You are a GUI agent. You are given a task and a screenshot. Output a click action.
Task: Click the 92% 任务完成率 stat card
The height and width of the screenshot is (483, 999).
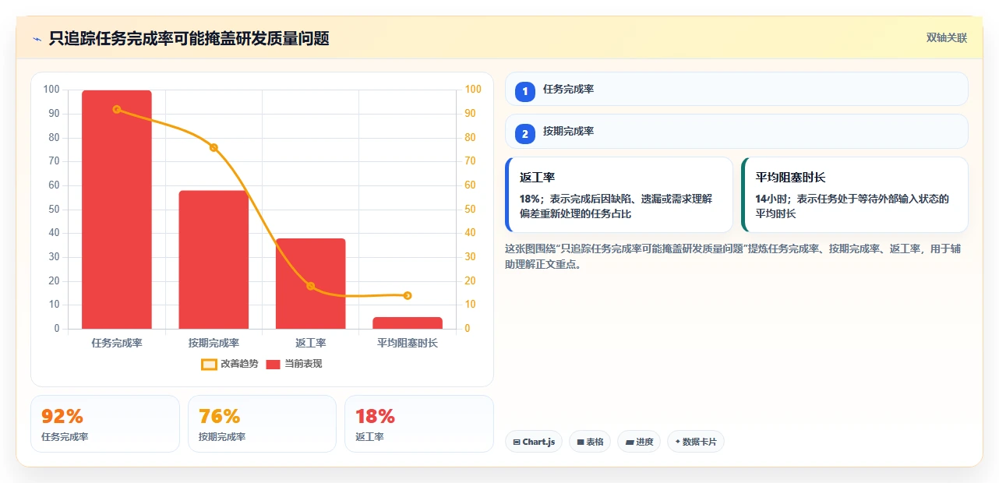pyautogui.click(x=105, y=424)
